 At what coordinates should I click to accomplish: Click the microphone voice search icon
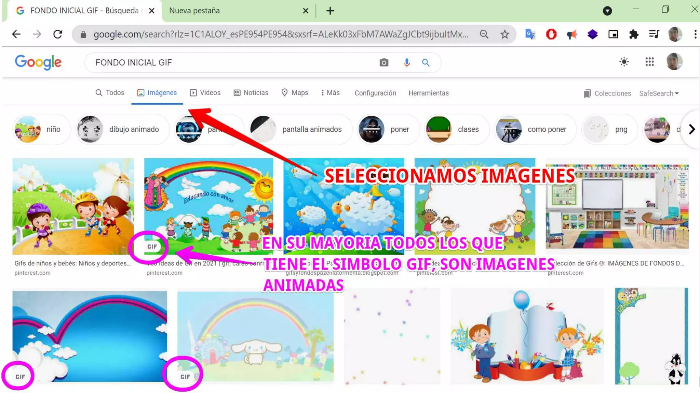406,62
